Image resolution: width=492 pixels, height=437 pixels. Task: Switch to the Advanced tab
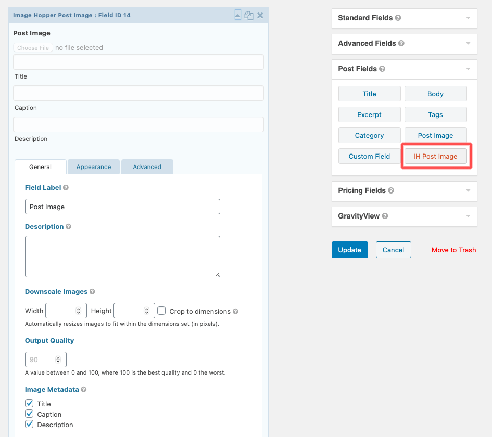pyautogui.click(x=147, y=166)
